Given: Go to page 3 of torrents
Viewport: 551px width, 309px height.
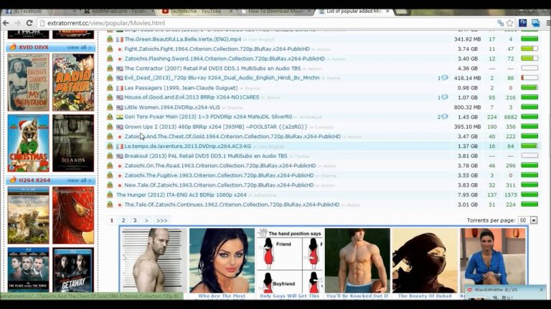Looking at the screenshot, I should tap(135, 220).
